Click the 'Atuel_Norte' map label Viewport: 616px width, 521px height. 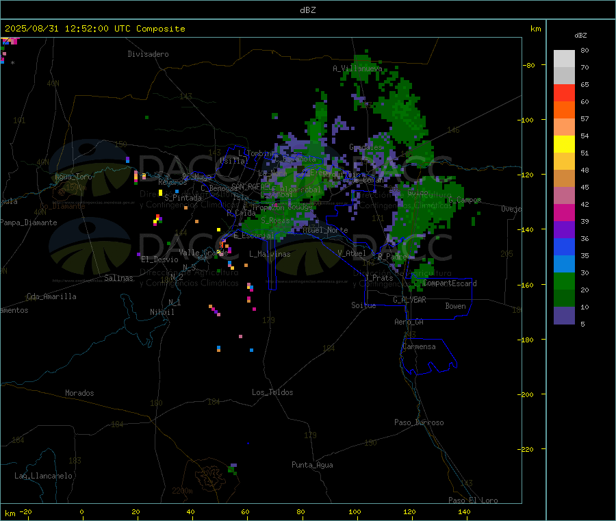point(325,230)
